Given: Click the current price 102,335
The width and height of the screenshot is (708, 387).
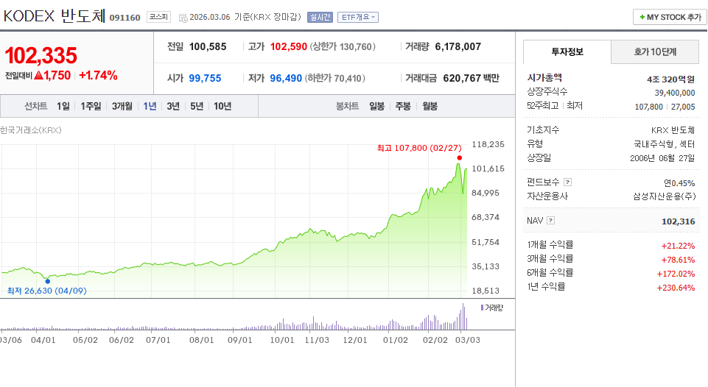Looking at the screenshot, I should (x=41, y=56).
